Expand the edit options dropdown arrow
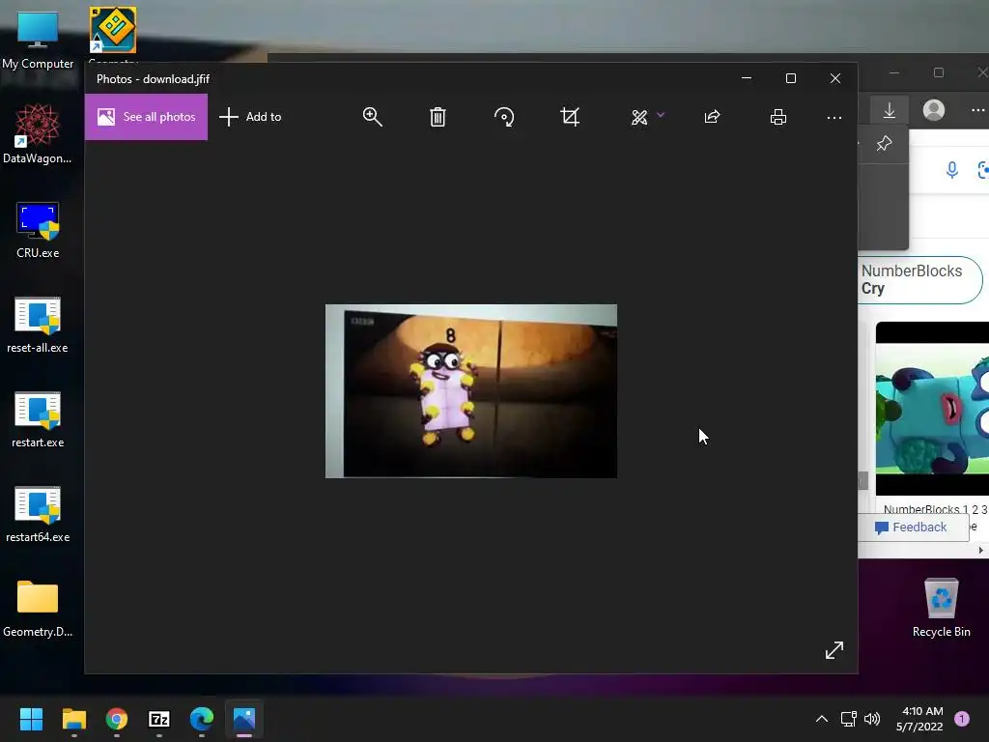The height and width of the screenshot is (742, 989). (x=661, y=115)
